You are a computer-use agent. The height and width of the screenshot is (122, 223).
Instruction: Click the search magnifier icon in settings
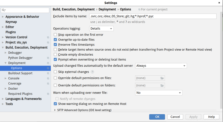click(4, 10)
